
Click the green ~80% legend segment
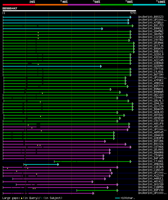pos(117,5)
